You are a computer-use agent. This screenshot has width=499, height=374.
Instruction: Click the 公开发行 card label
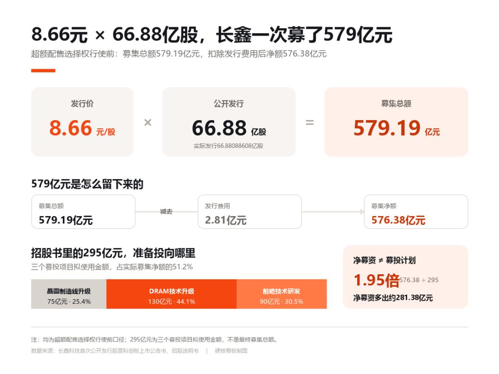pos(229,104)
